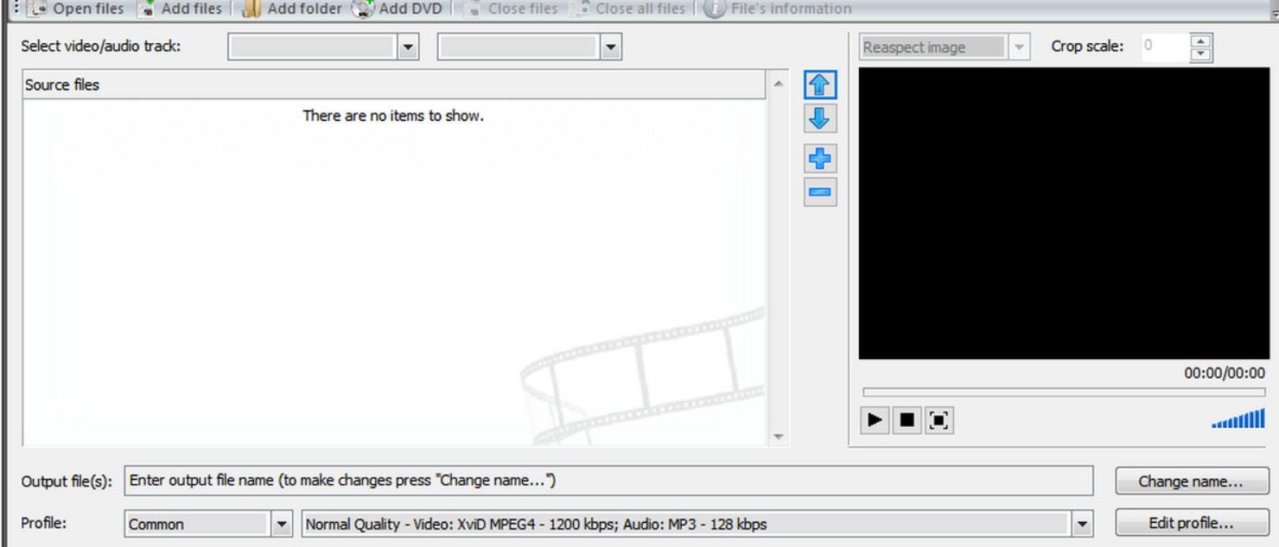Screen dimensions: 1279x547
Task: Stop the preview playback
Action: (907, 420)
